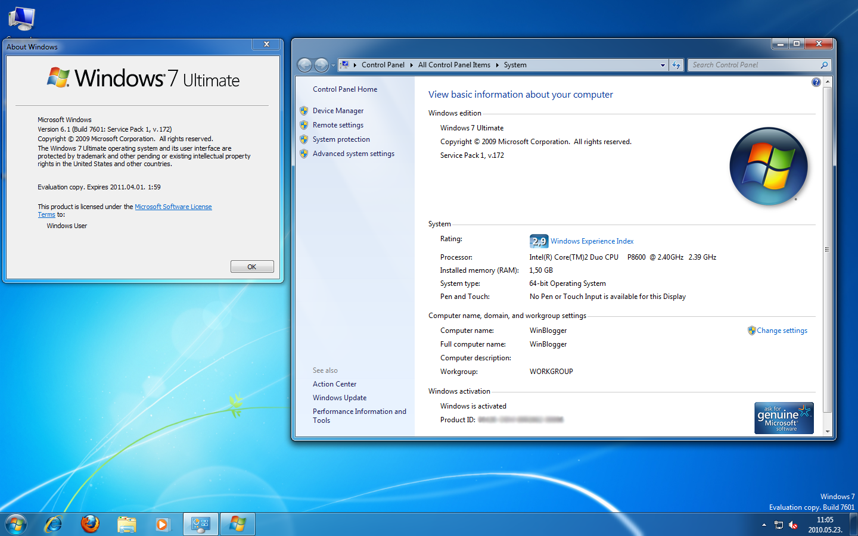The height and width of the screenshot is (536, 858).
Task: Open Remote settings link
Action: pyautogui.click(x=338, y=125)
